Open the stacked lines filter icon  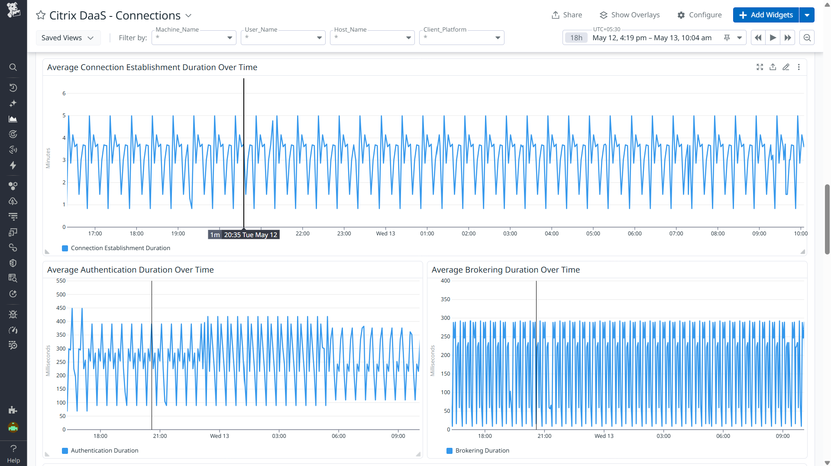click(x=13, y=216)
